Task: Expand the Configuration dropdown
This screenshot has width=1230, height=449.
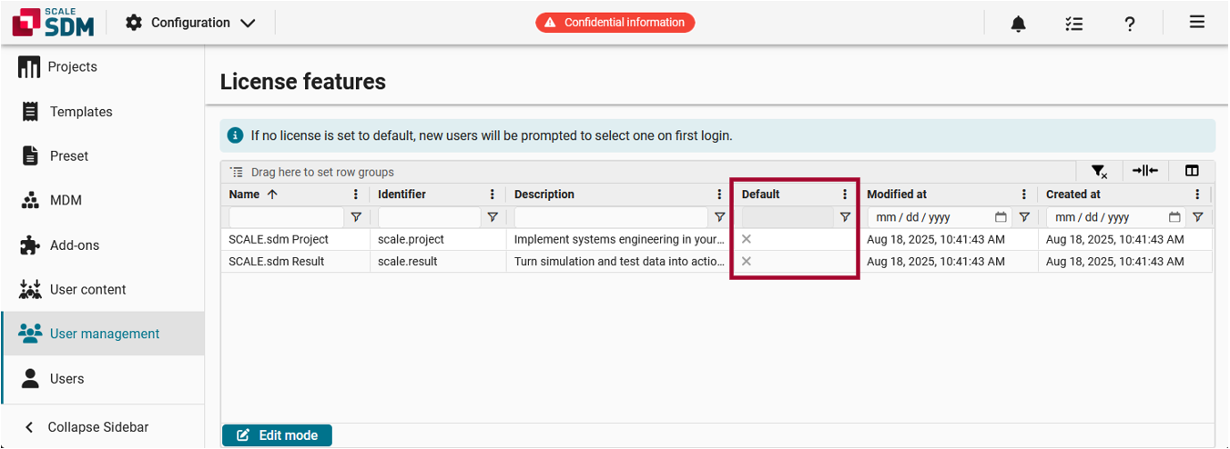Action: tap(190, 23)
